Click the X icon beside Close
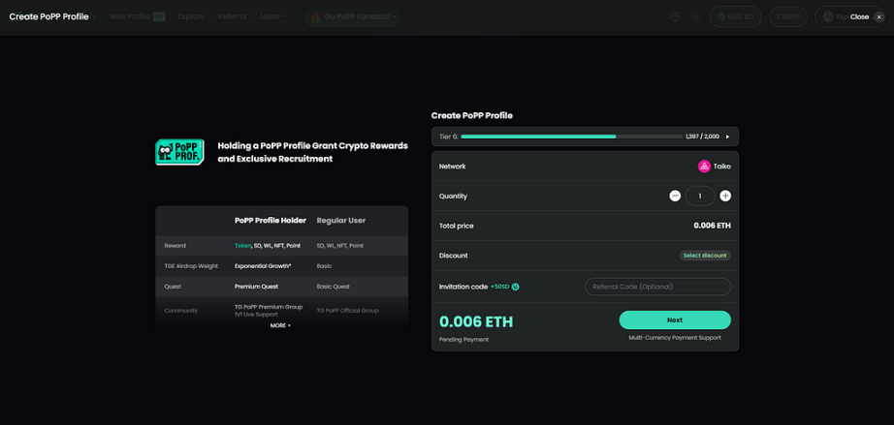This screenshot has height=425, width=894. [878, 16]
